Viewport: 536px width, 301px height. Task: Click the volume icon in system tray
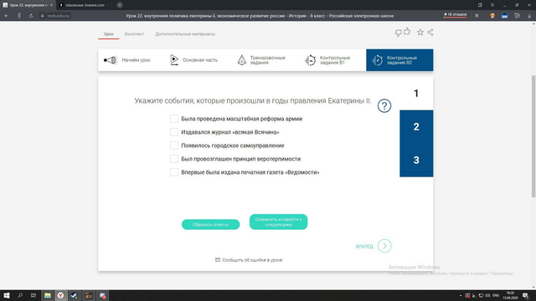pyautogui.click(x=487, y=295)
